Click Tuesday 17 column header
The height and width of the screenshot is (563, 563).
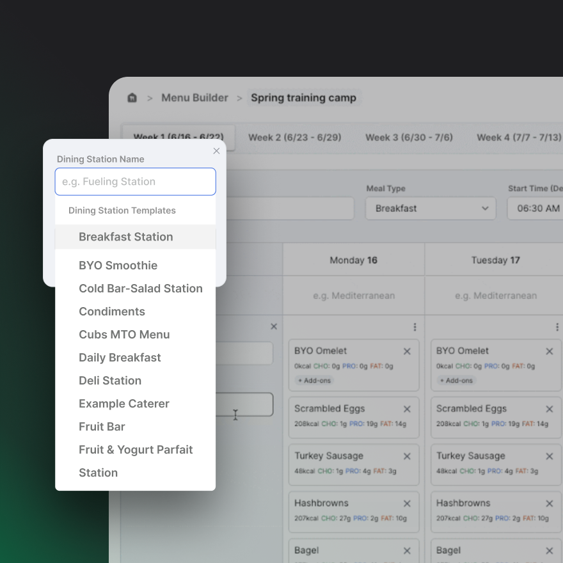tap(495, 260)
